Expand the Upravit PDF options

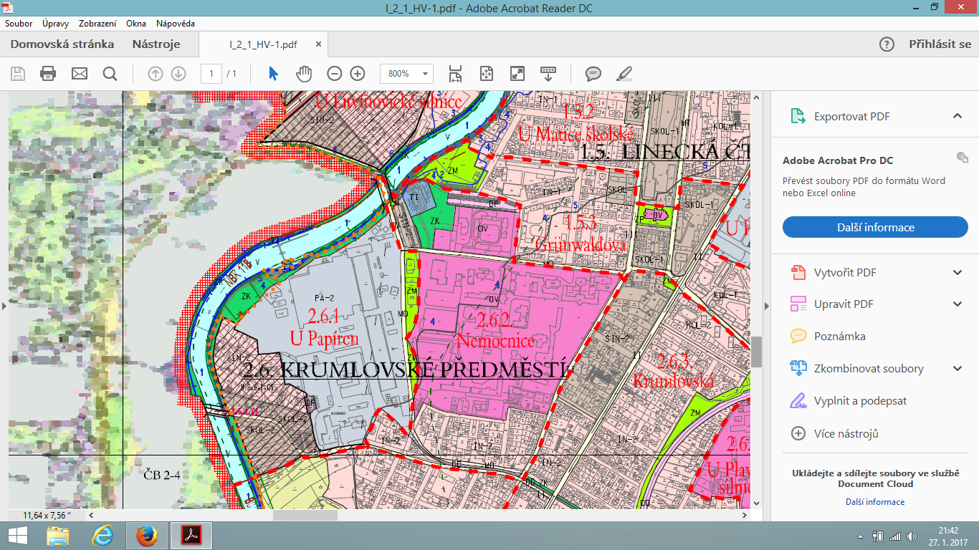pyautogui.click(x=957, y=304)
